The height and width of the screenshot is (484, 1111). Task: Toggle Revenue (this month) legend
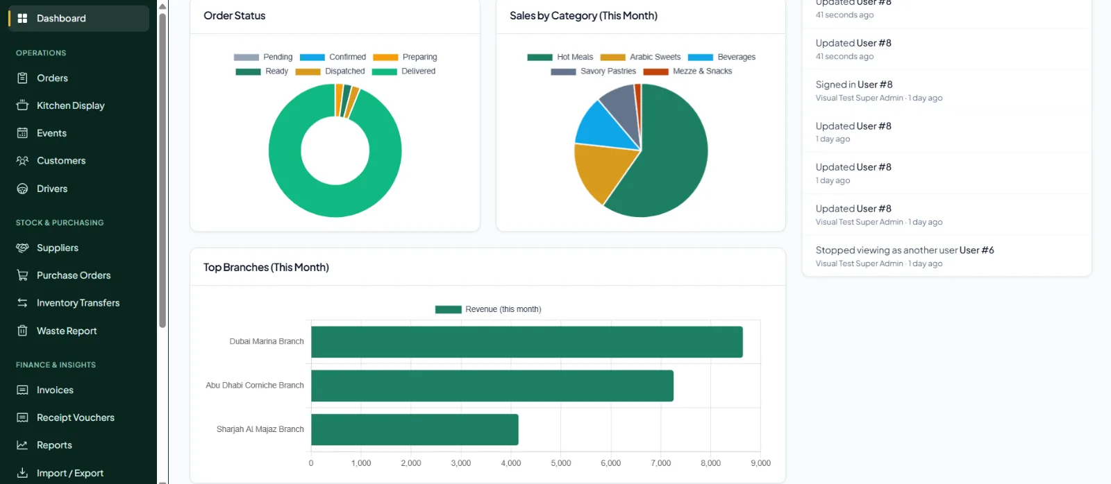click(x=488, y=309)
